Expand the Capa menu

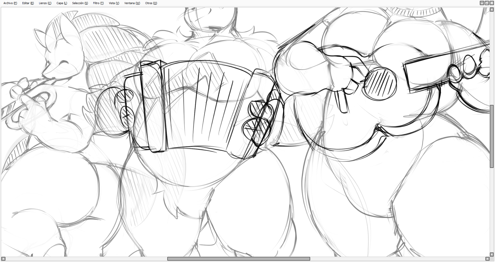(x=62, y=3)
